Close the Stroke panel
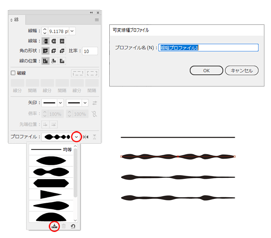 click(x=98, y=13)
